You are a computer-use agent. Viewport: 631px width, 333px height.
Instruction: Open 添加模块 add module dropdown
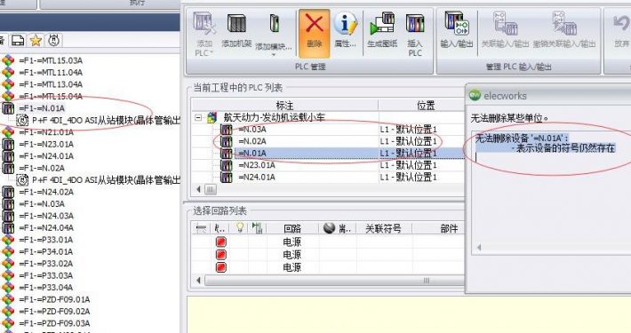click(274, 35)
